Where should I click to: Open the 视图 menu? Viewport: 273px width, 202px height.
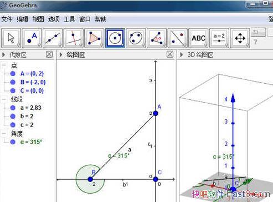[38, 19]
